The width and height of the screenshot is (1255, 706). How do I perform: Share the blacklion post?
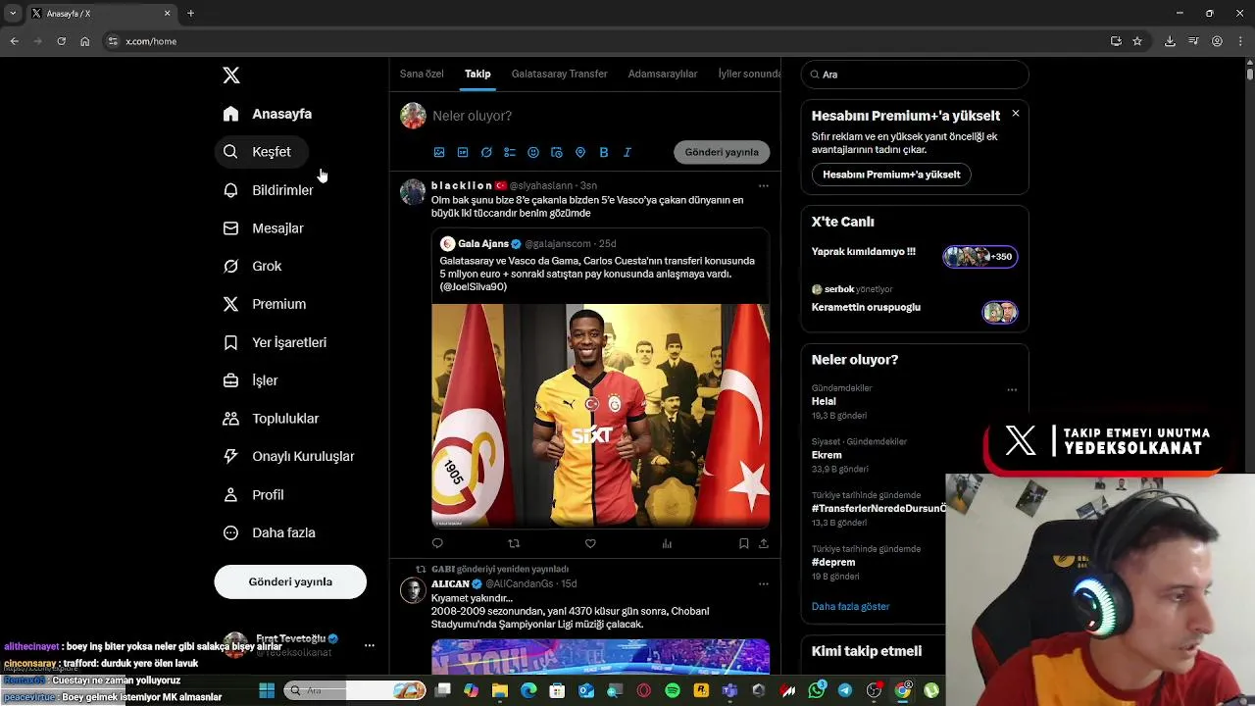pos(764,543)
